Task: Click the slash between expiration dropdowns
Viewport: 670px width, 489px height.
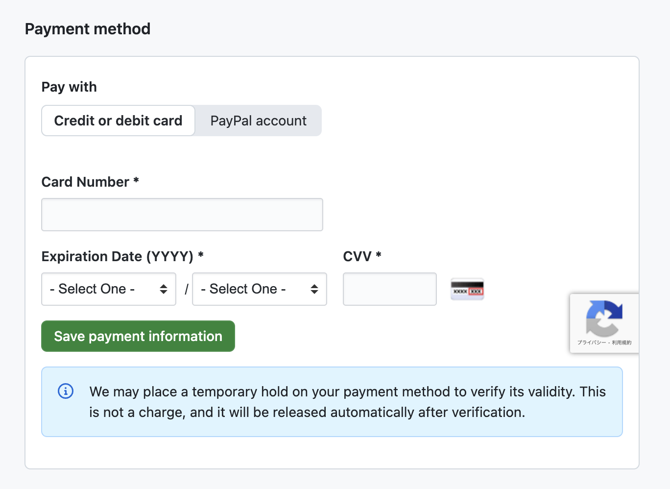Action: click(x=186, y=290)
